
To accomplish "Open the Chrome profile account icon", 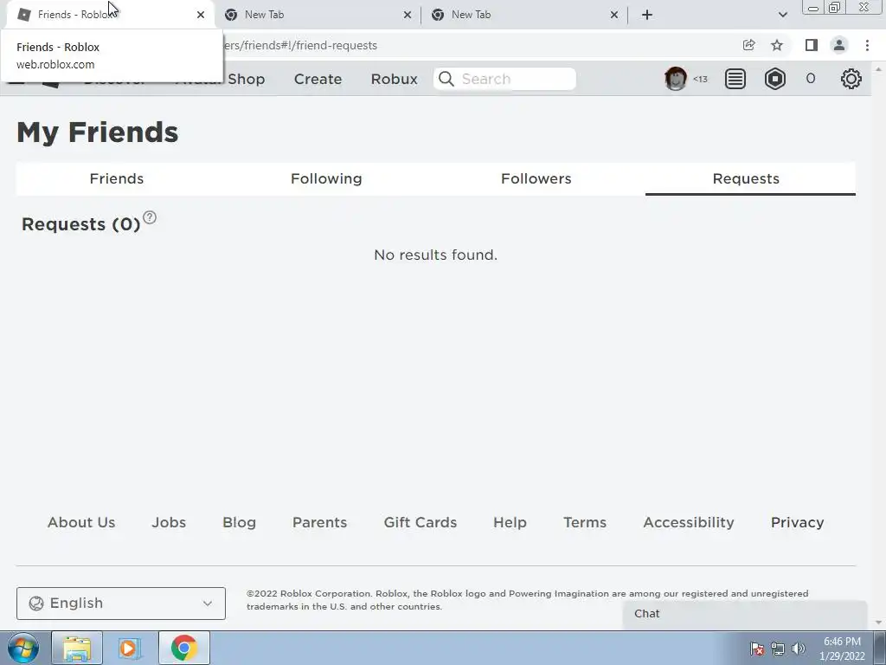I will pos(839,45).
